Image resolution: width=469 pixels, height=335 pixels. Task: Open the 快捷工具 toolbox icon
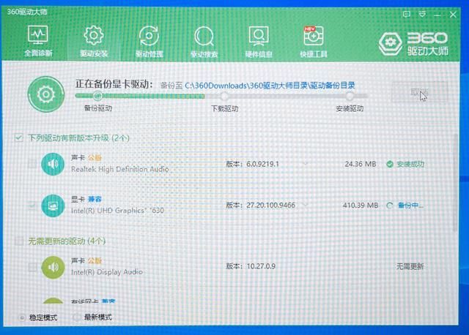click(x=314, y=35)
